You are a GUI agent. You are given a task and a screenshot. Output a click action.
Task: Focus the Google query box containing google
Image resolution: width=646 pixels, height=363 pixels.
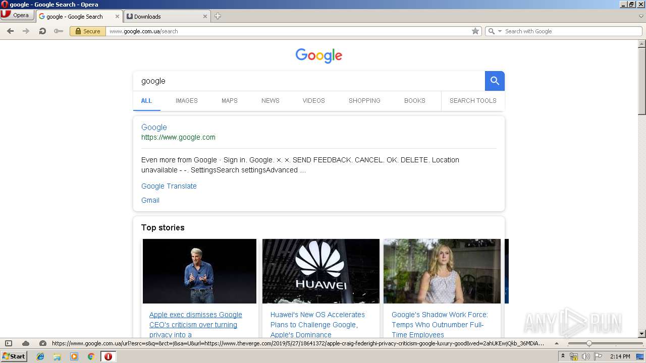(x=309, y=81)
